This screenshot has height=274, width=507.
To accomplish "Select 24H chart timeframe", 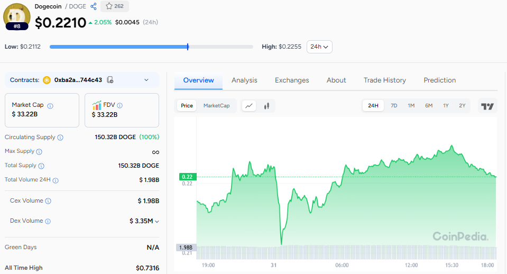I will tap(373, 106).
